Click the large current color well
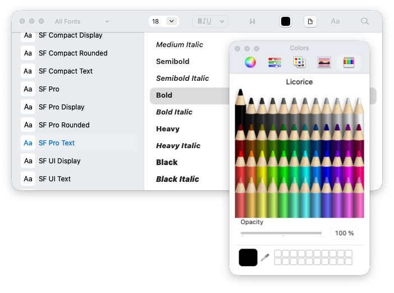This screenshot has height=293, width=394. pos(248,257)
